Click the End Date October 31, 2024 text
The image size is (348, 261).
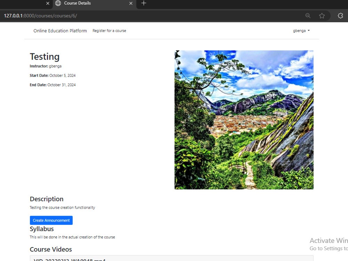[x=53, y=85]
